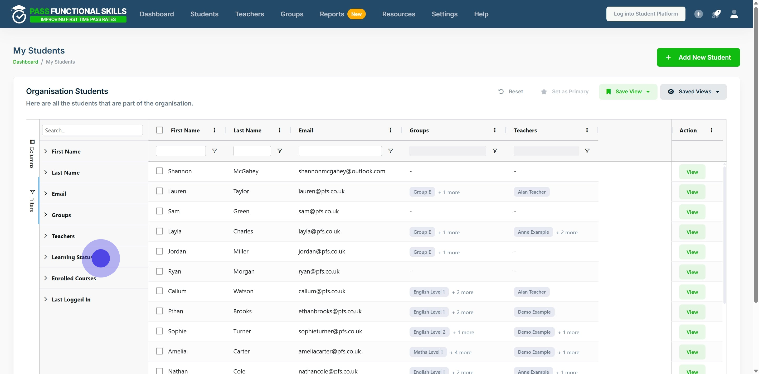Screen dimensions: 759x374
Task: Click the Pass Functional Skills logo
Action: (69, 14)
